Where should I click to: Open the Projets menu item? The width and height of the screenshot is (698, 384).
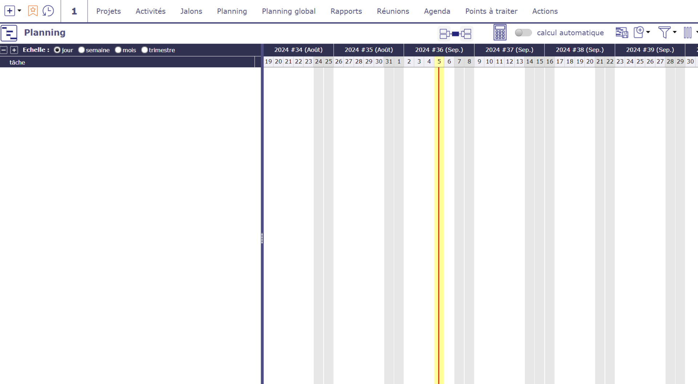[108, 11]
